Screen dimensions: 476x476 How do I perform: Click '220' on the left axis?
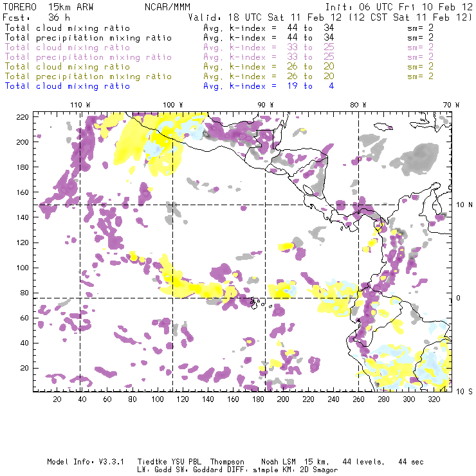pos(23,117)
